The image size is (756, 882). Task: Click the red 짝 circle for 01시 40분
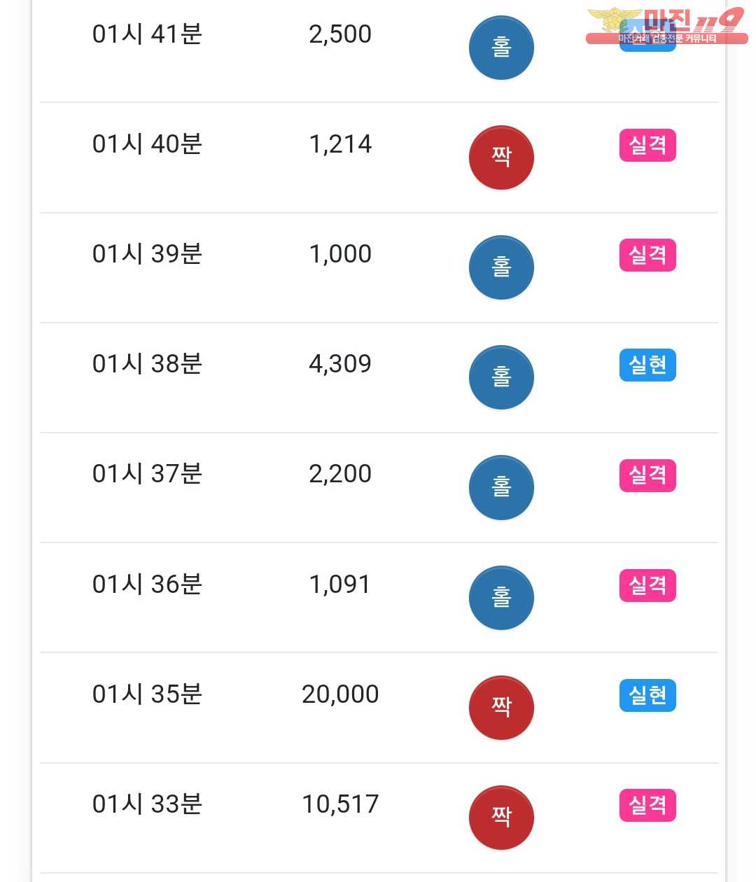point(501,157)
